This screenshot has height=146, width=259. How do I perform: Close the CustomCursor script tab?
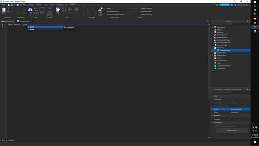tap(31, 21)
